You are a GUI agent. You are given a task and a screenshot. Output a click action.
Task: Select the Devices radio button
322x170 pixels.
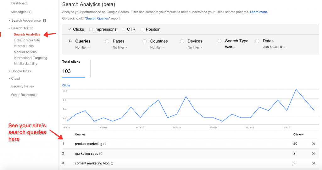182,41
